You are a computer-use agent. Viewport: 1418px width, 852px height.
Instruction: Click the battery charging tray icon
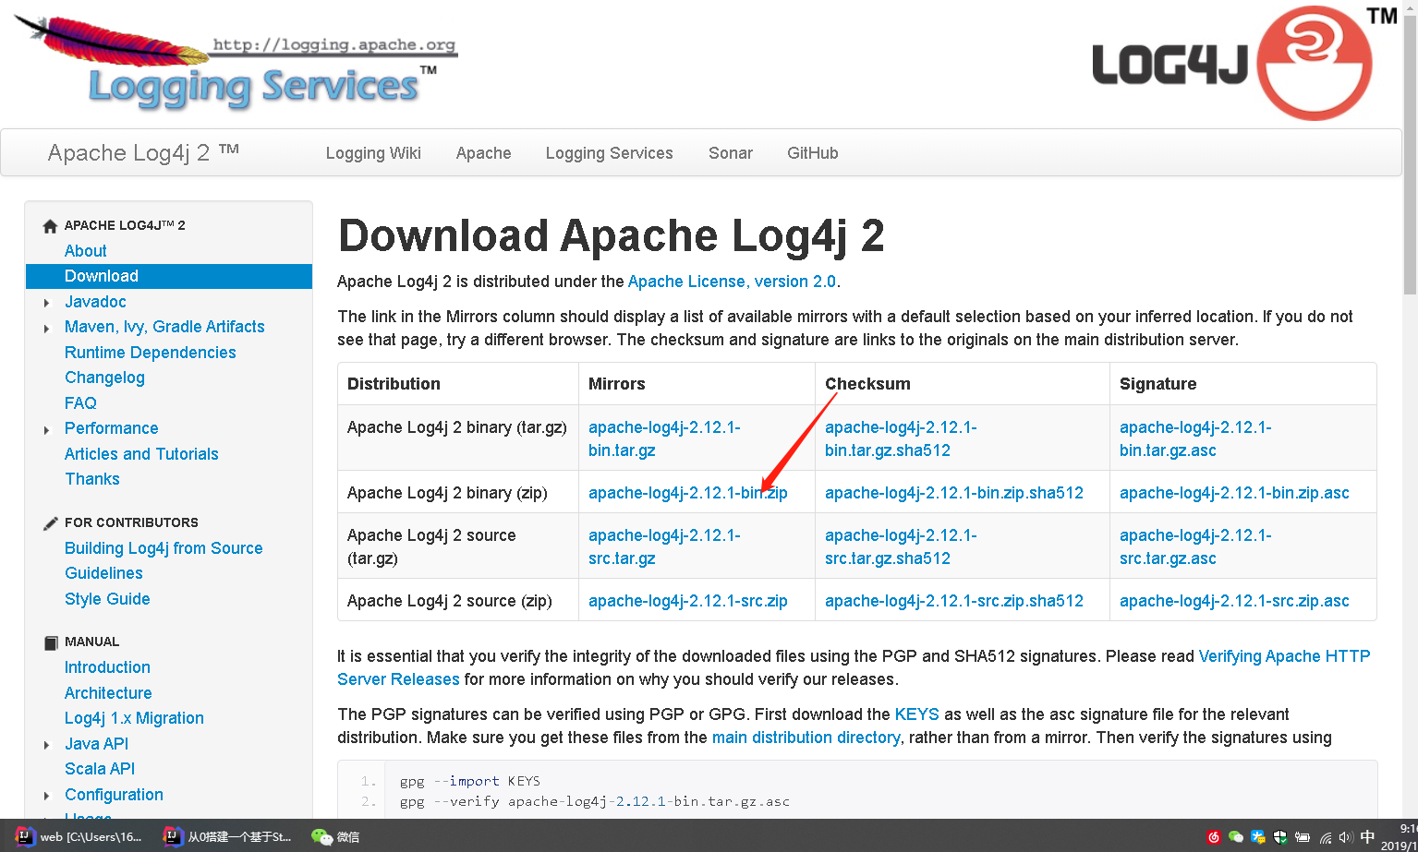[1303, 838]
